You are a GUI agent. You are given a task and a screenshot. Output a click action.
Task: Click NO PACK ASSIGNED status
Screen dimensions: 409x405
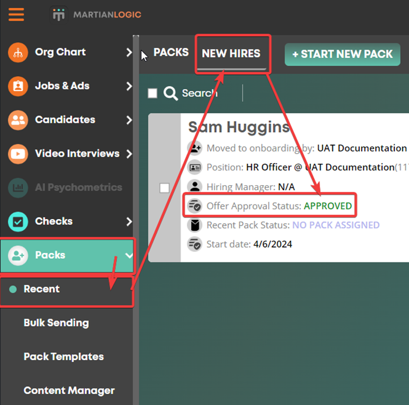(x=336, y=225)
